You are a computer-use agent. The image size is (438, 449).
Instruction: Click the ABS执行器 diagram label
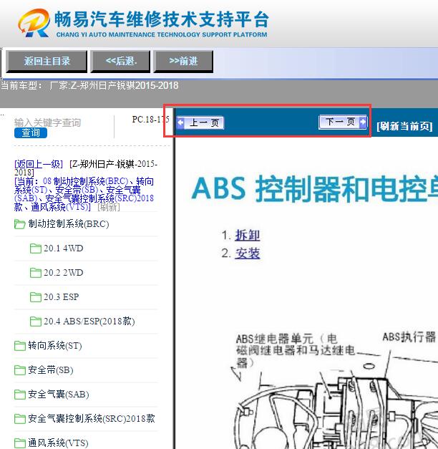click(x=409, y=337)
